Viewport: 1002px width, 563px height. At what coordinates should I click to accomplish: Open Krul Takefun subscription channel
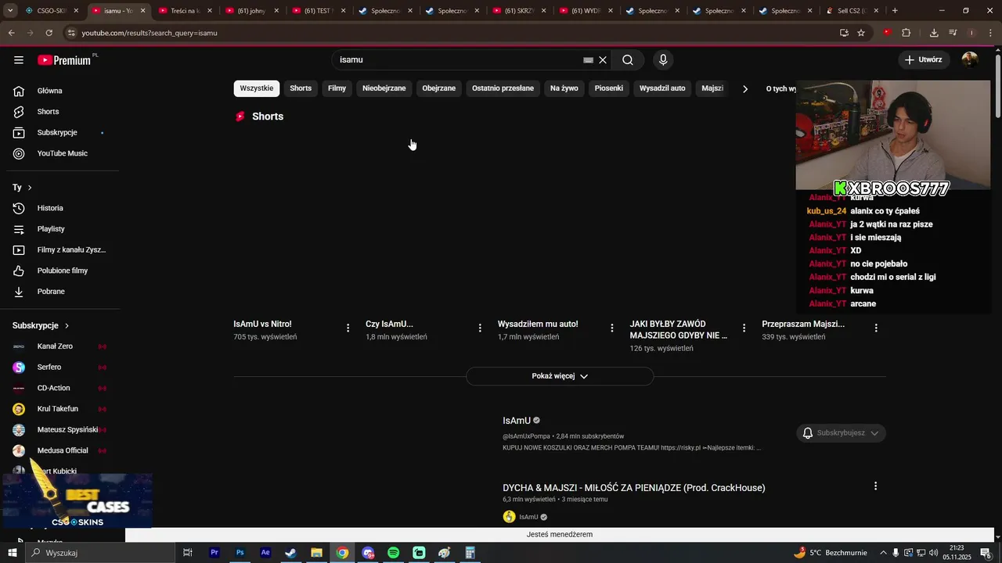(x=59, y=409)
